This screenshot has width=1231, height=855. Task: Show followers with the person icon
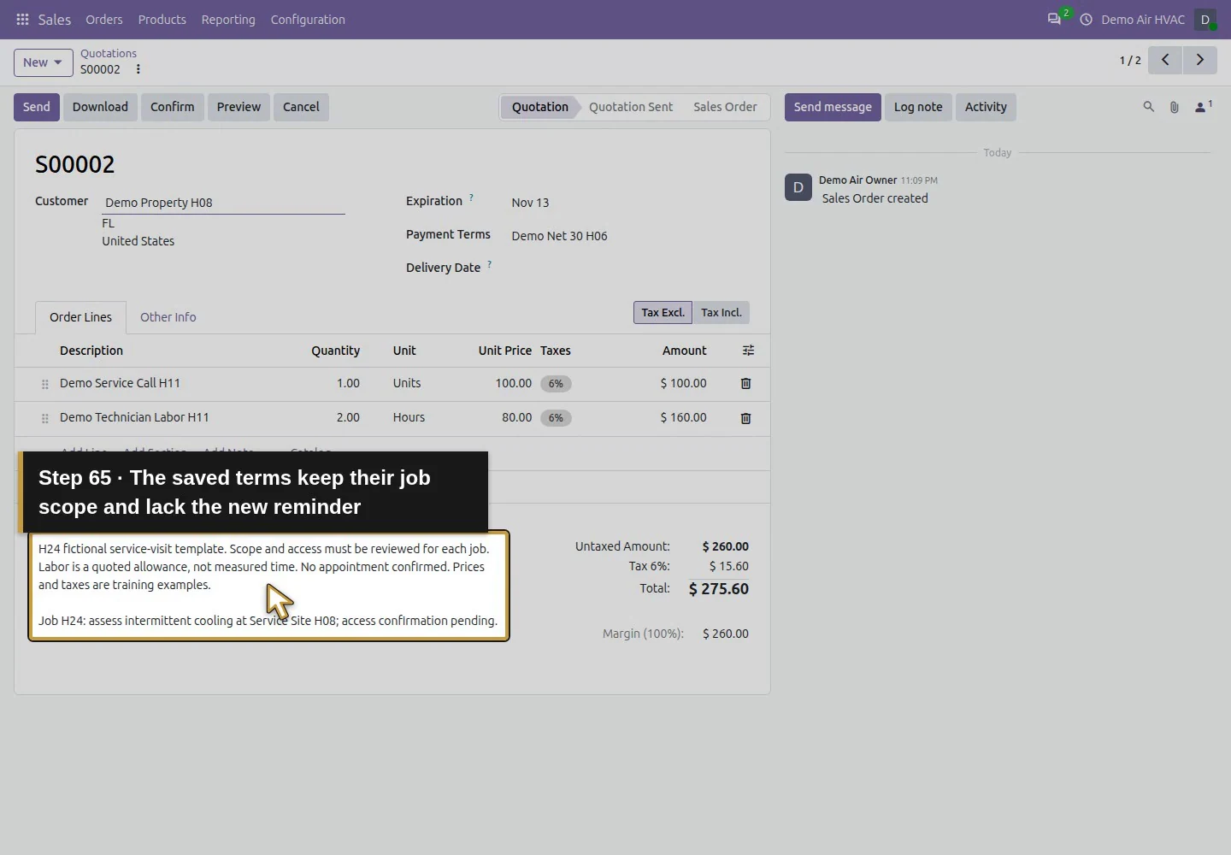click(x=1203, y=107)
